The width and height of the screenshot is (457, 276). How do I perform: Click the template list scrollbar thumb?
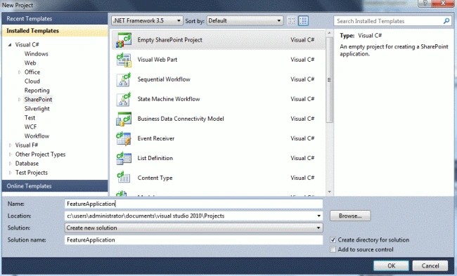pyautogui.click(x=329, y=79)
